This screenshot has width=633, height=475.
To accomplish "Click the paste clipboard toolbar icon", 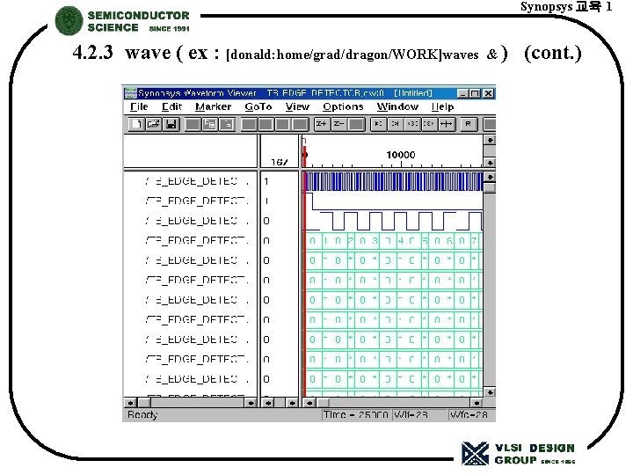I will point(228,124).
